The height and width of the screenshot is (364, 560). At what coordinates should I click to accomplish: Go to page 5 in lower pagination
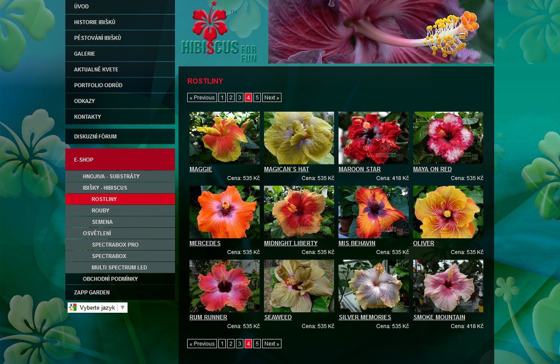click(x=257, y=344)
